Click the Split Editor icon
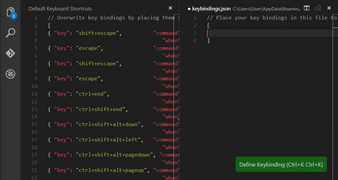This screenshot has width=338, height=180. click(x=307, y=8)
